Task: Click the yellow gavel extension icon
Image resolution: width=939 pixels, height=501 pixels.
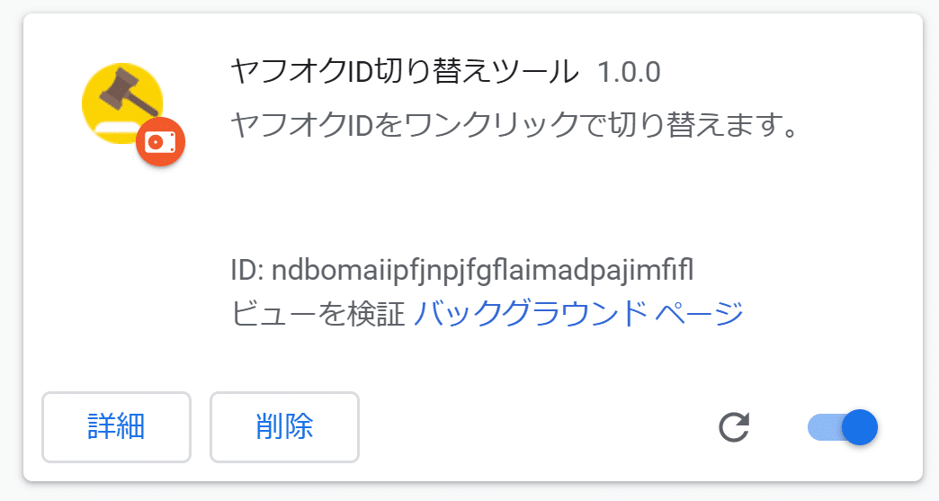Action: click(x=122, y=103)
